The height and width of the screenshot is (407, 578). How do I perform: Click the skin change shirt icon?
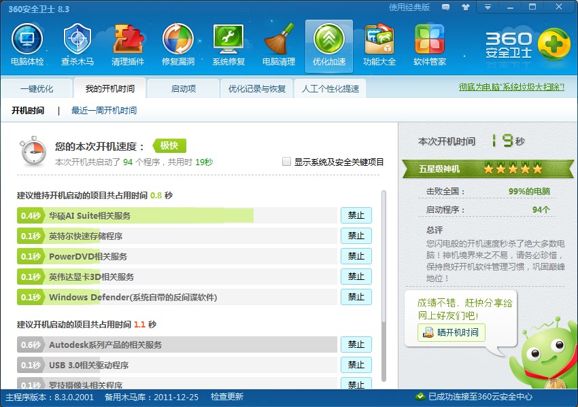click(x=465, y=7)
